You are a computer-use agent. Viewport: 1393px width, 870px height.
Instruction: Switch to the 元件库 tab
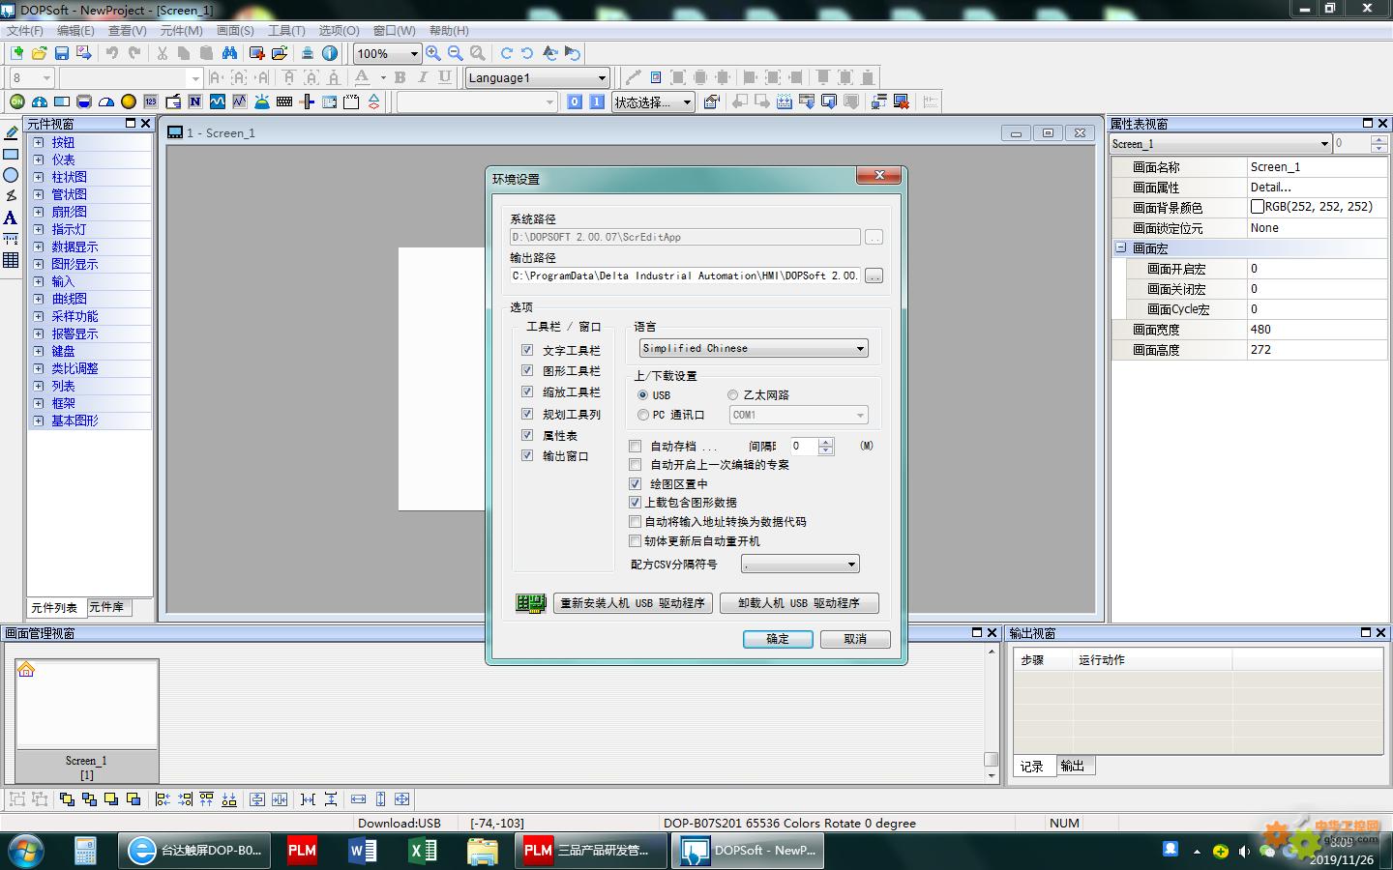click(106, 607)
